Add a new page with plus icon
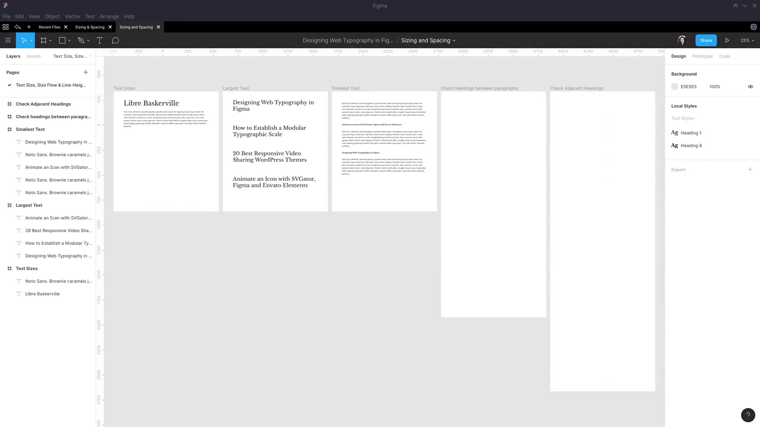760x427 pixels. [85, 72]
